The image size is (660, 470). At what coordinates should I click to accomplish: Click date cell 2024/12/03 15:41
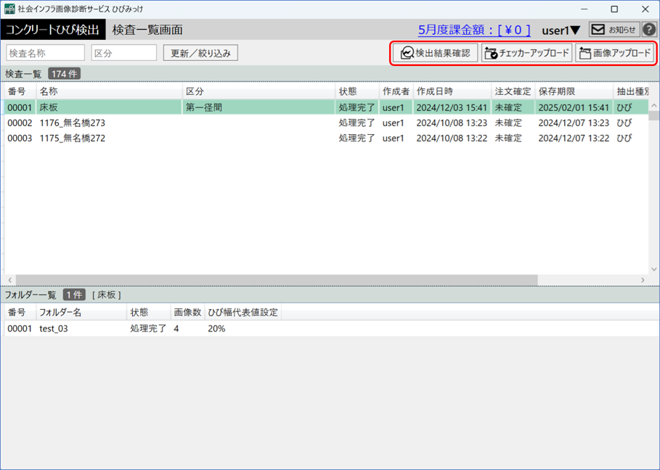coord(452,107)
